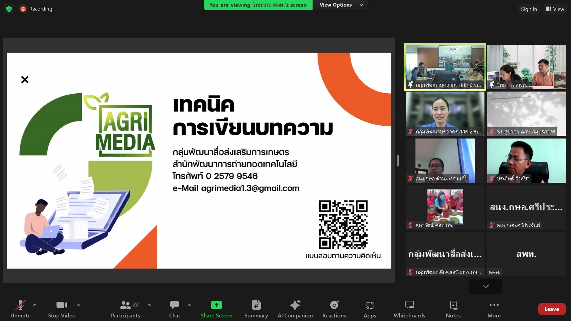Image resolution: width=571 pixels, height=321 pixels.
Task: Open Reactions picker
Action: (334, 309)
